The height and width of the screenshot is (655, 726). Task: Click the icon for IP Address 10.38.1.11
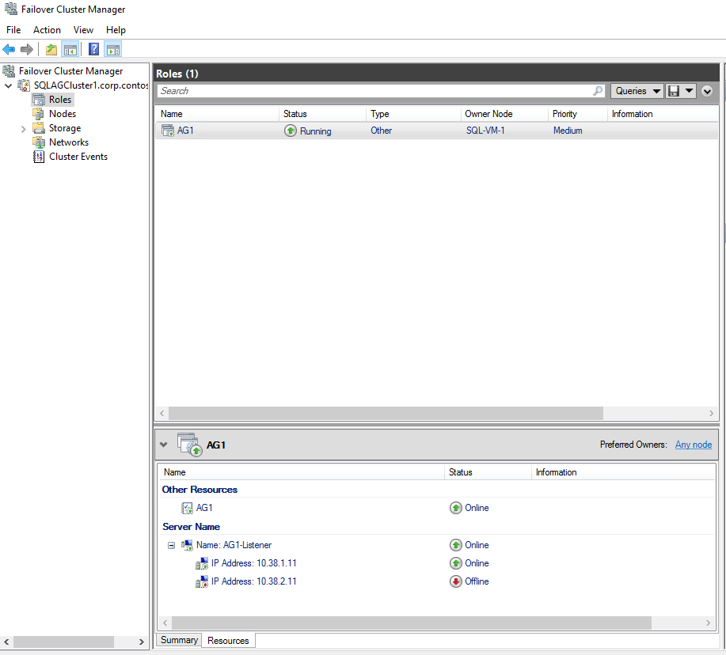pyautogui.click(x=202, y=563)
